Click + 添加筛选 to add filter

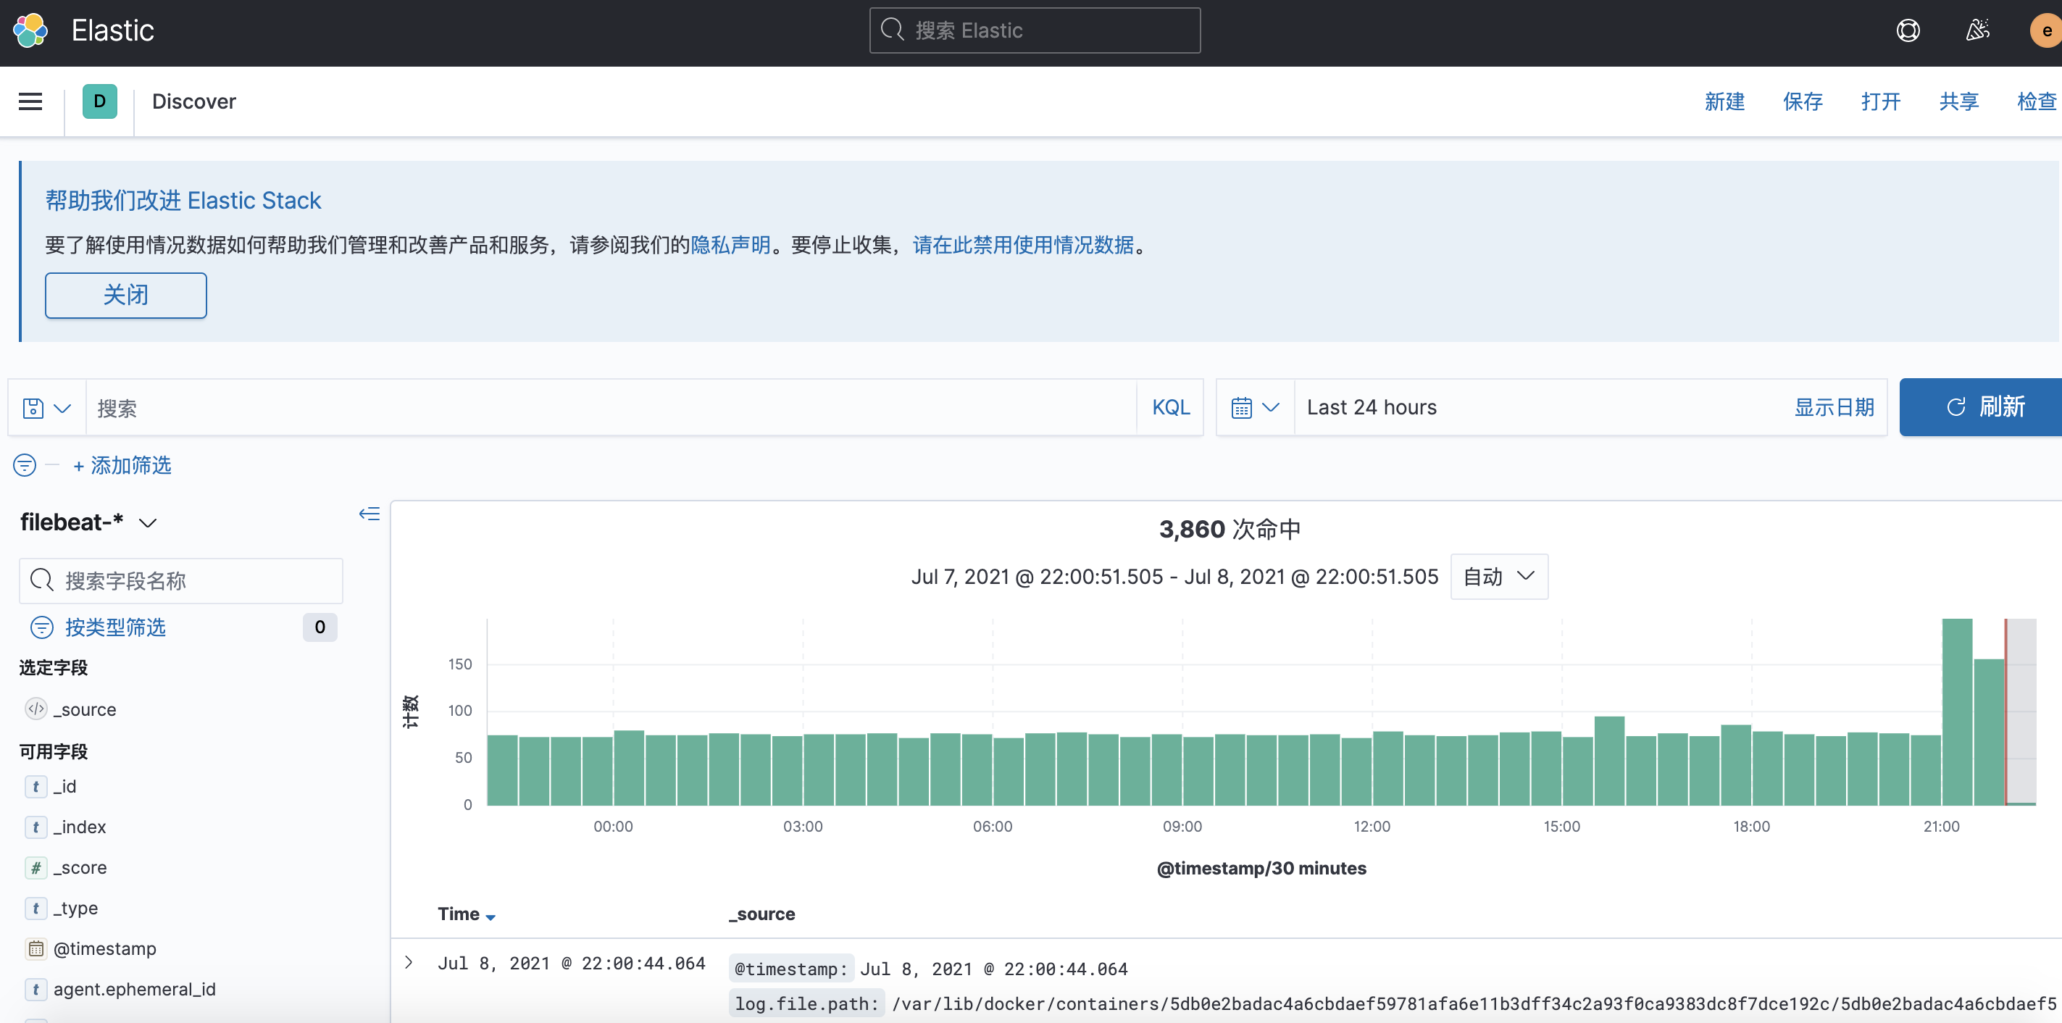pos(122,465)
